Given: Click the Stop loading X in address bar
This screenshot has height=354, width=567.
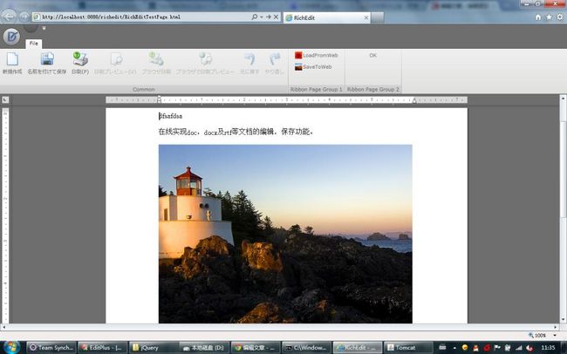Looking at the screenshot, I should click(x=276, y=17).
